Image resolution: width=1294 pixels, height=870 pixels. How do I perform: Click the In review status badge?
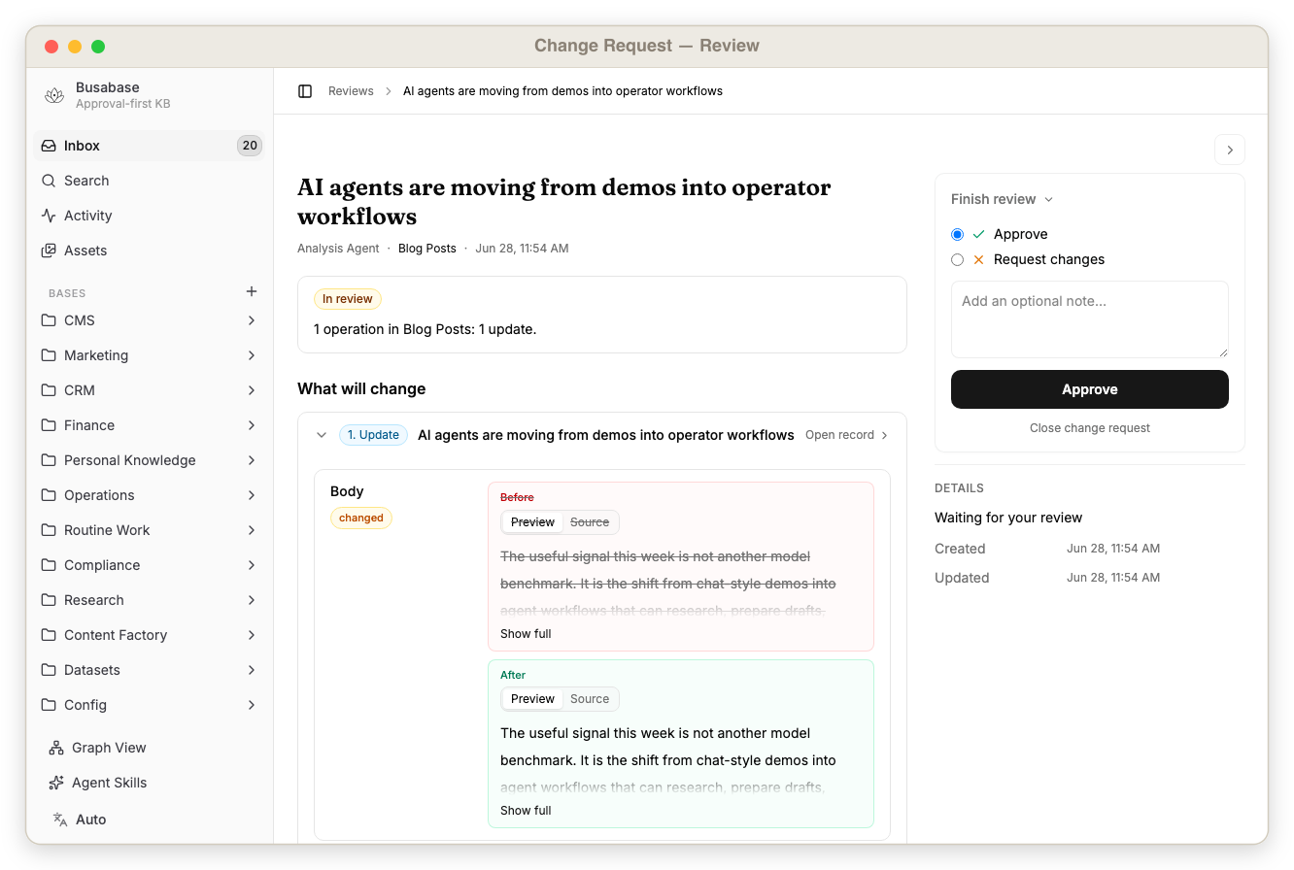[348, 299]
